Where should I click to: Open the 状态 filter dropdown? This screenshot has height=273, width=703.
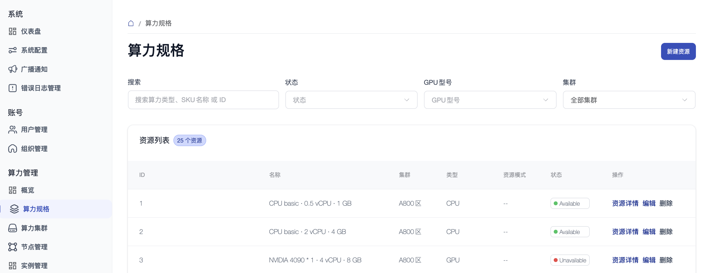pyautogui.click(x=351, y=100)
